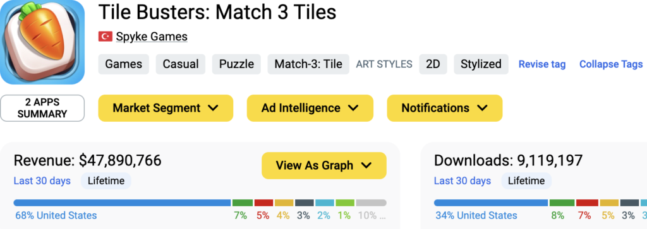The width and height of the screenshot is (647, 229).
Task: Select the Casual tag
Action: [x=180, y=64]
